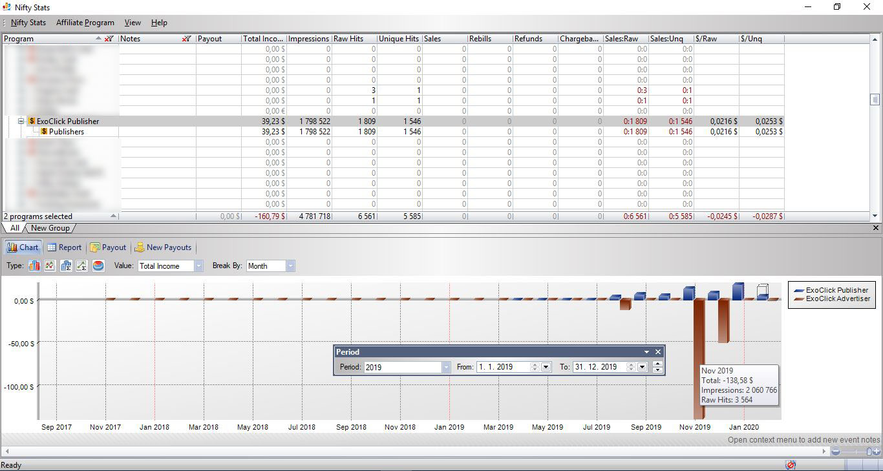
Task: Select the scatter chart type icon
Action: (x=50, y=266)
